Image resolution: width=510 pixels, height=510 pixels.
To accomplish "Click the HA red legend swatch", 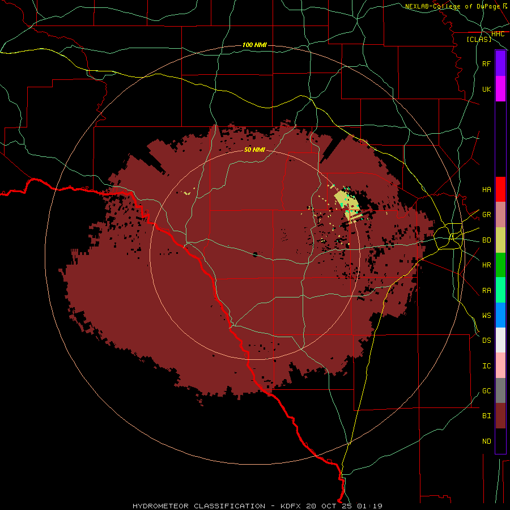I will point(500,189).
